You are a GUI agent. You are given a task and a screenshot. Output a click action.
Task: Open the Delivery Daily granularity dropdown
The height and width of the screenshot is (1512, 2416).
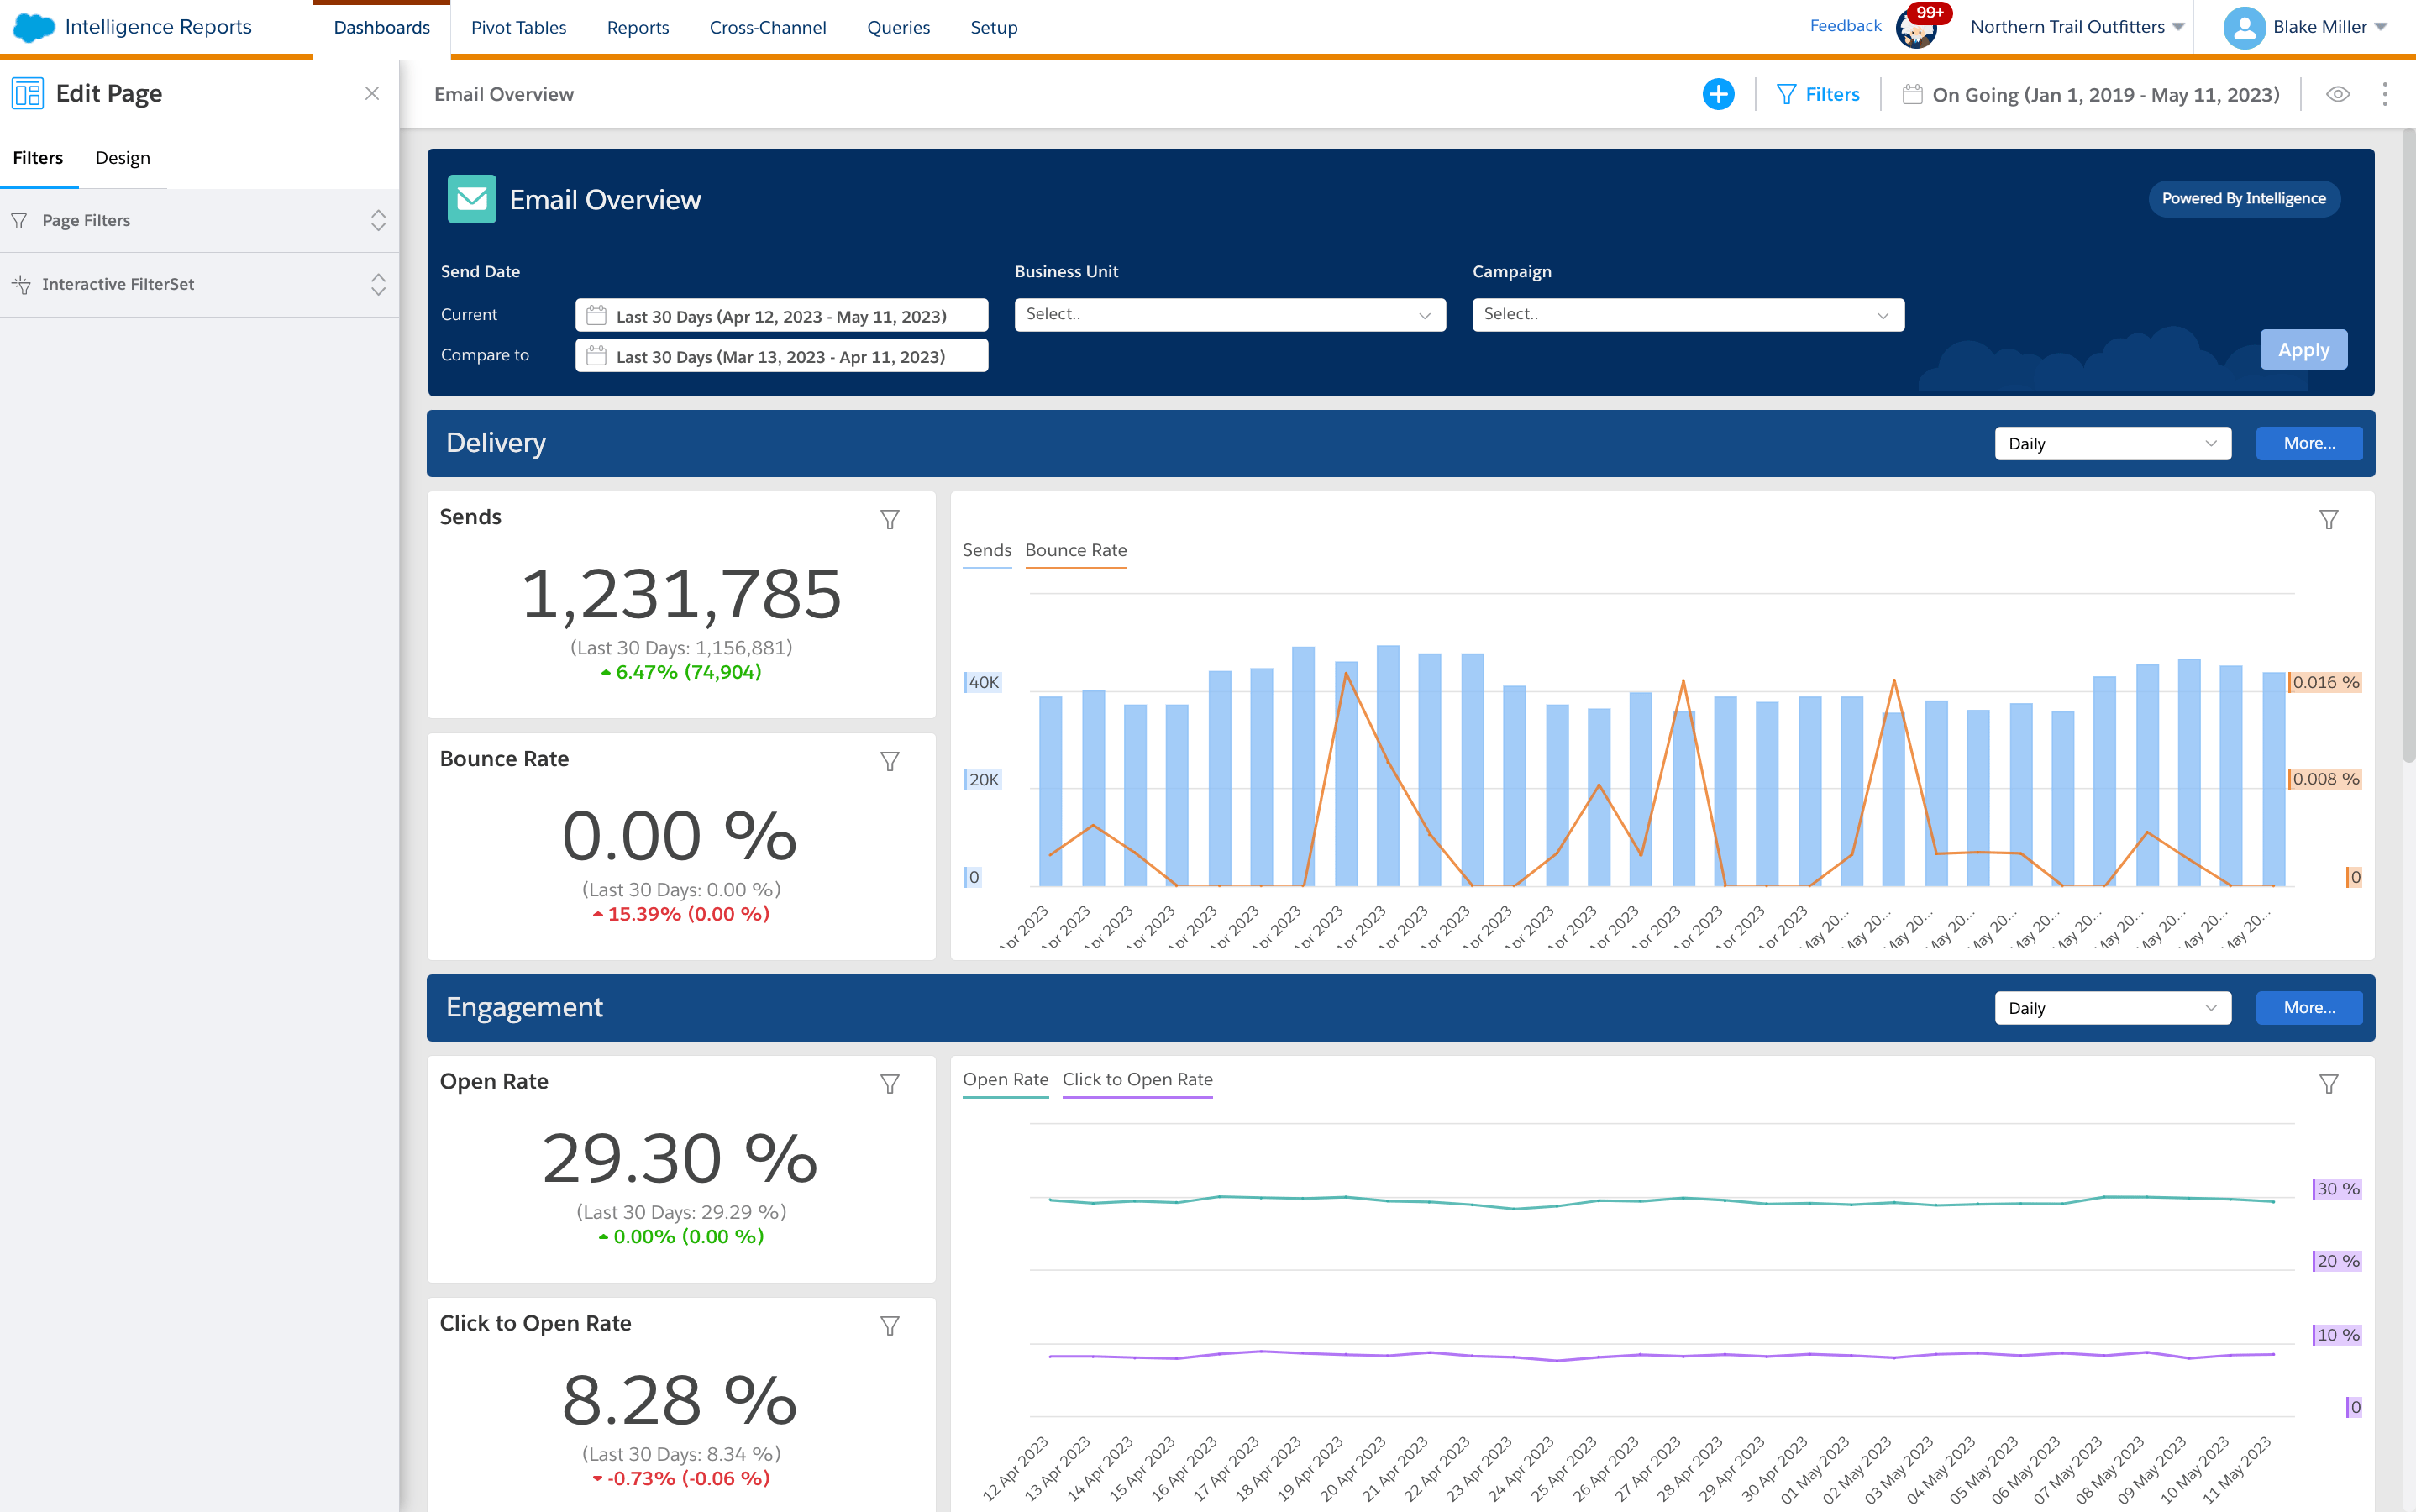point(2112,443)
